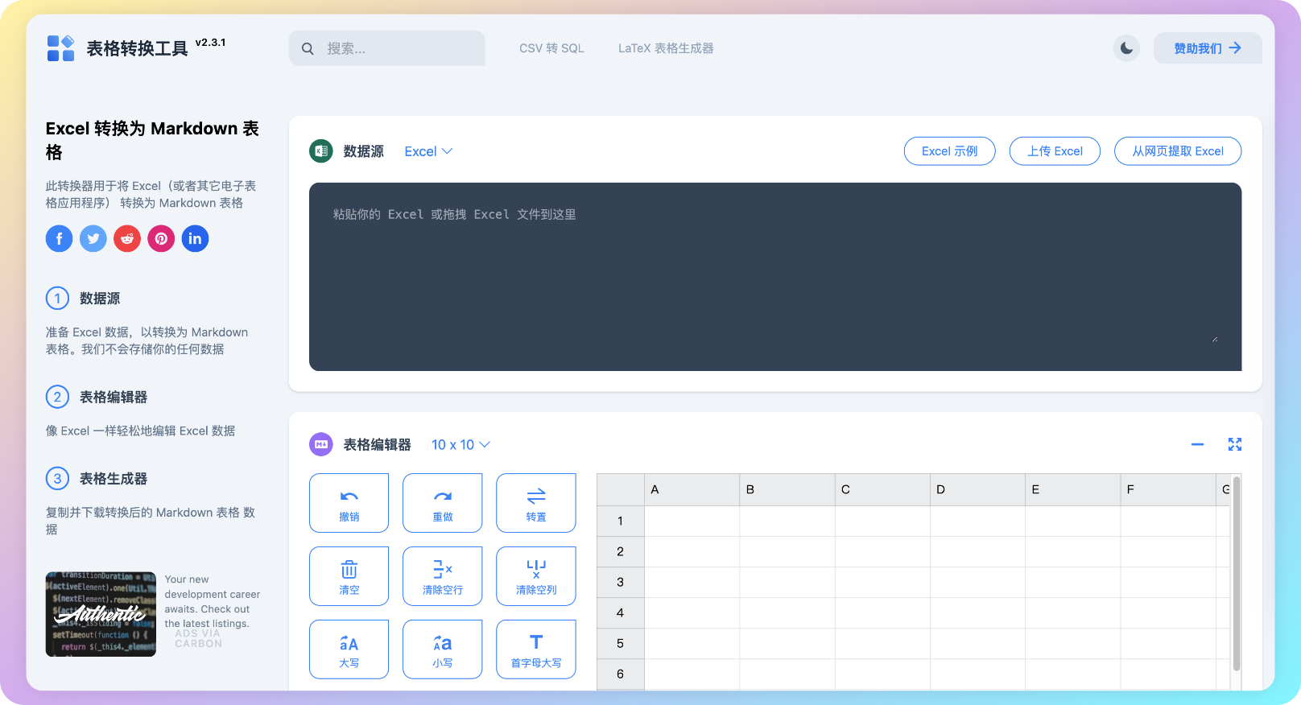Select row 5 header
This screenshot has width=1301, height=705.
click(621, 643)
